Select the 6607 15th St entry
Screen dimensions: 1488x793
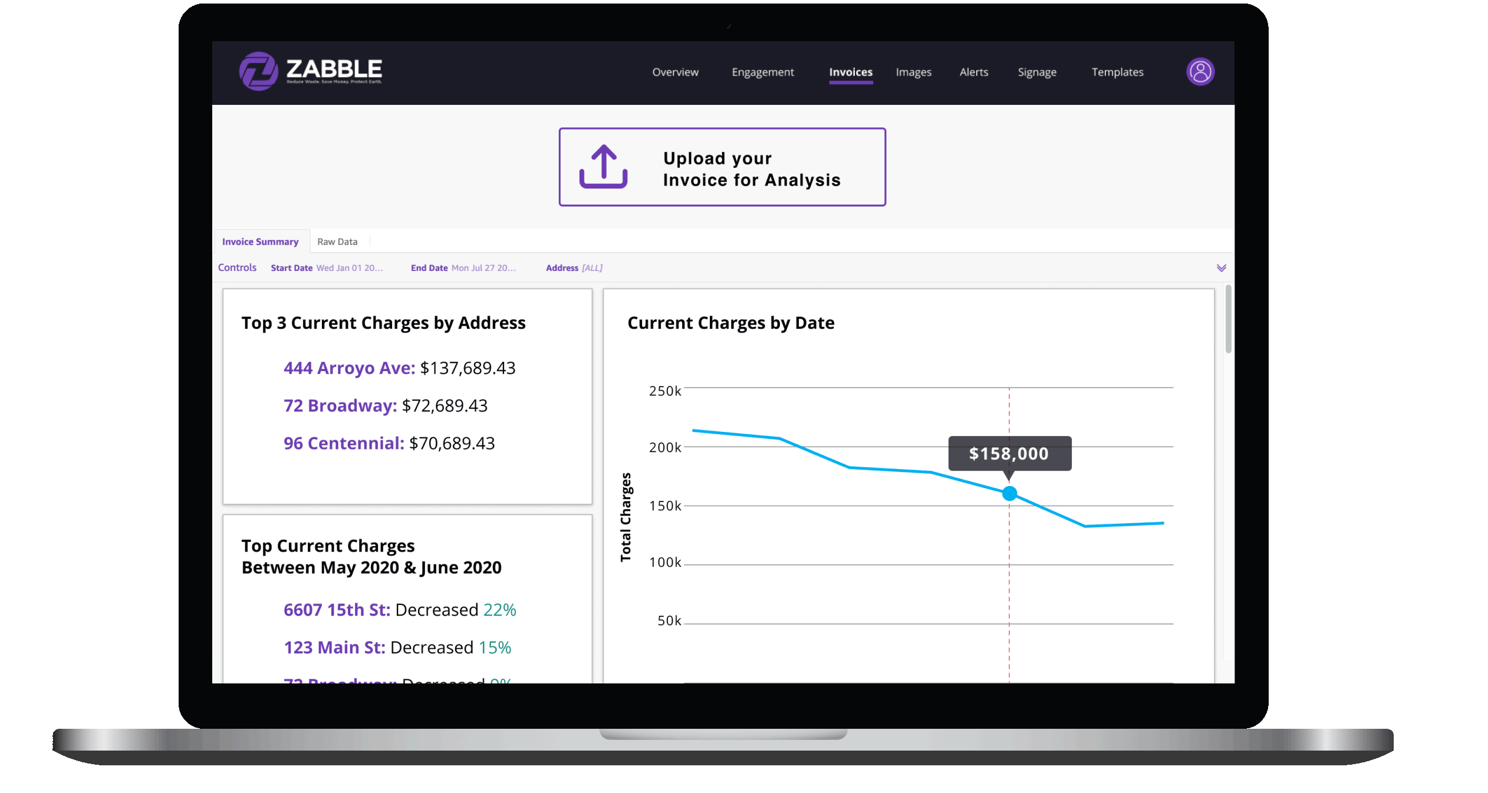337,610
